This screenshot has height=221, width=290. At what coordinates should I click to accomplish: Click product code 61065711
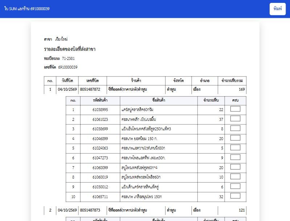tap(100, 197)
